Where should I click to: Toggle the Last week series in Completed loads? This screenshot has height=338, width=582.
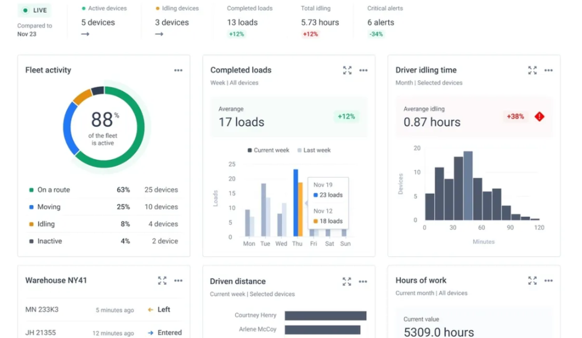313,150
